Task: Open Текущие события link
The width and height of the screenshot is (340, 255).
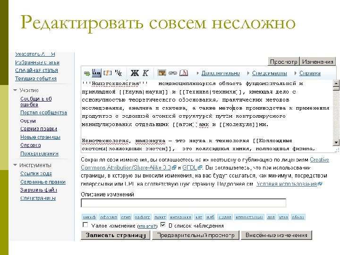Action: tap(36, 78)
